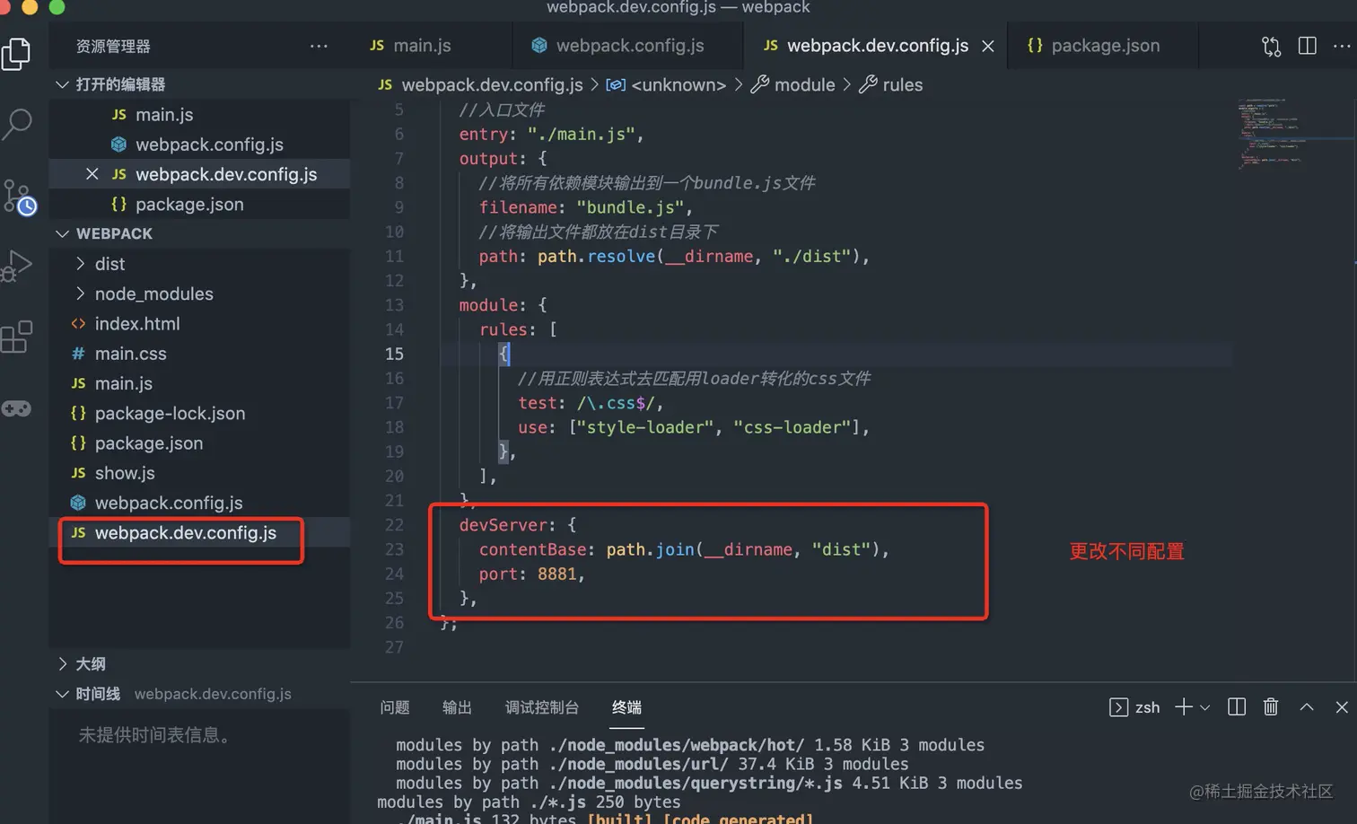This screenshot has height=824, width=1357.
Task: Collapse the WEBPACK folder section
Action: pyautogui.click(x=62, y=233)
